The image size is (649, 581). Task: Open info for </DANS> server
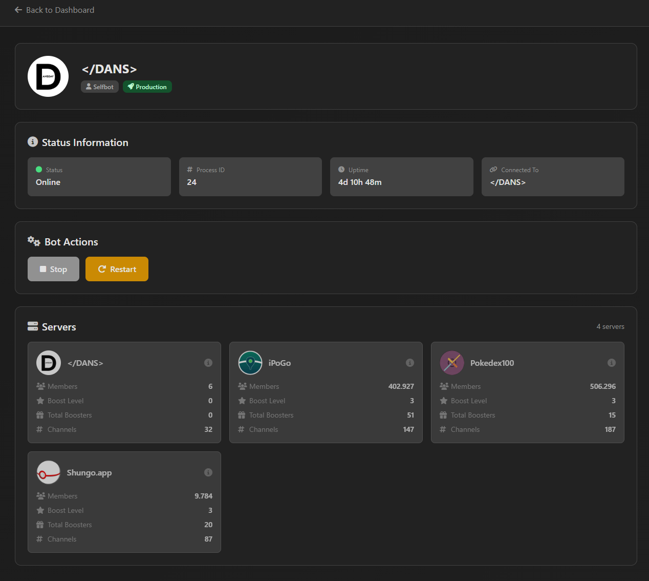pyautogui.click(x=208, y=363)
